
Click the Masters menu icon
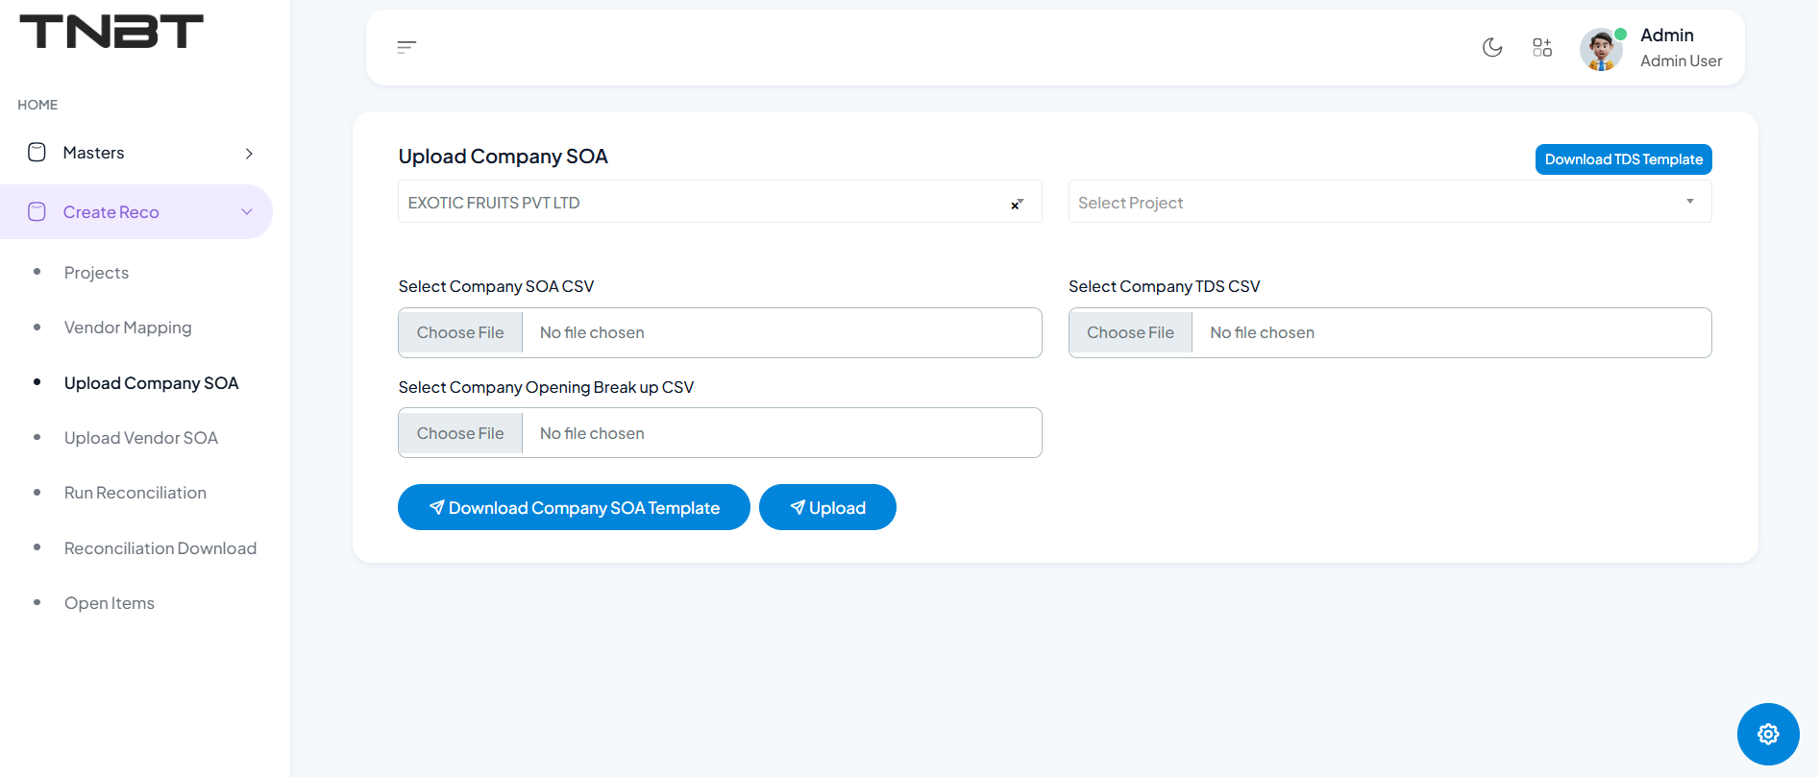click(37, 153)
